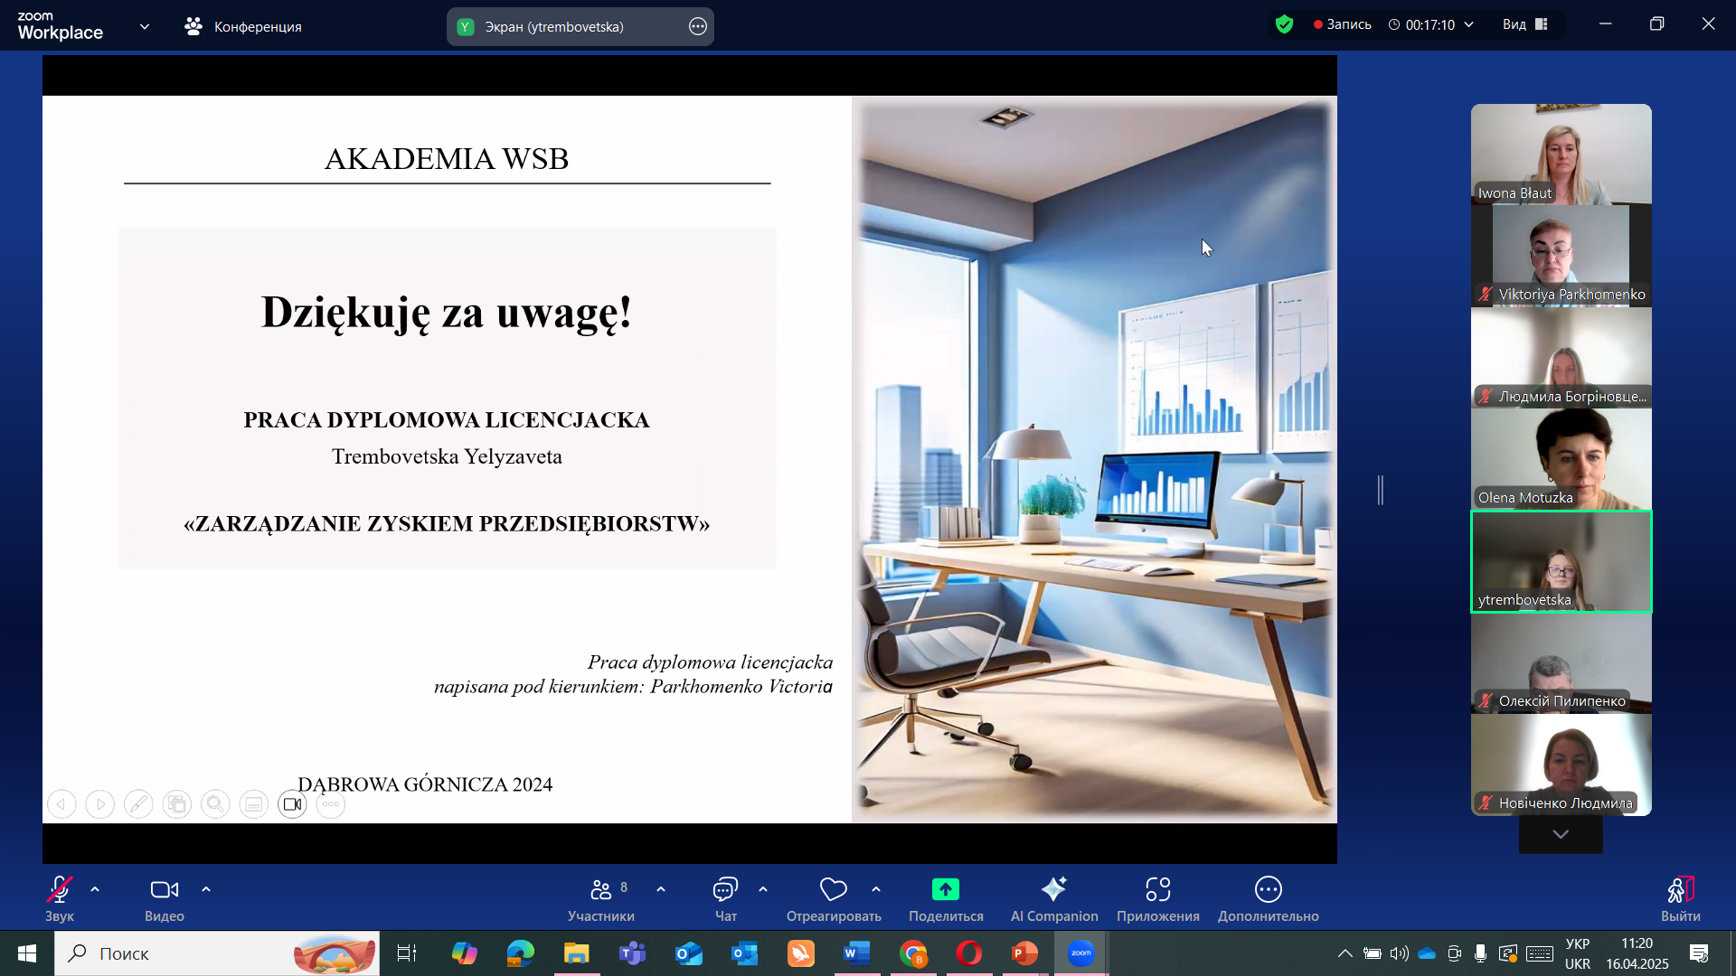Image resolution: width=1736 pixels, height=976 pixels.
Task: Switch to the Conference tab
Action: (243, 26)
